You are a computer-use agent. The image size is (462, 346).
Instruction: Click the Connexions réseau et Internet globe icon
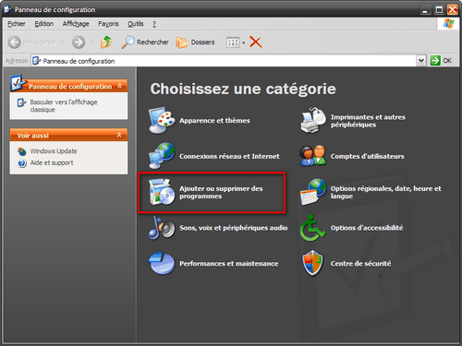tap(162, 156)
